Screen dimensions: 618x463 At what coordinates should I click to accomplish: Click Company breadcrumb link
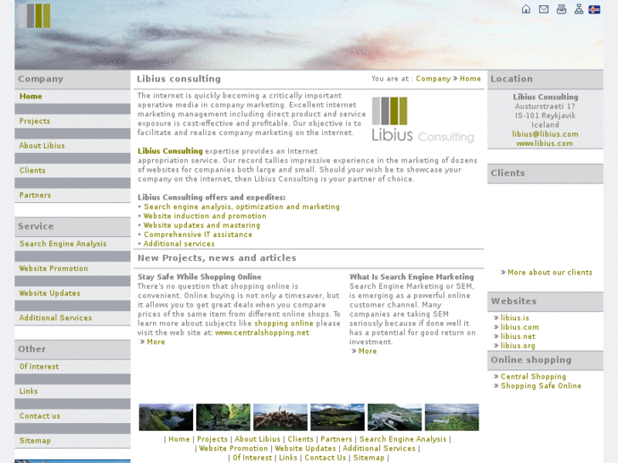433,79
